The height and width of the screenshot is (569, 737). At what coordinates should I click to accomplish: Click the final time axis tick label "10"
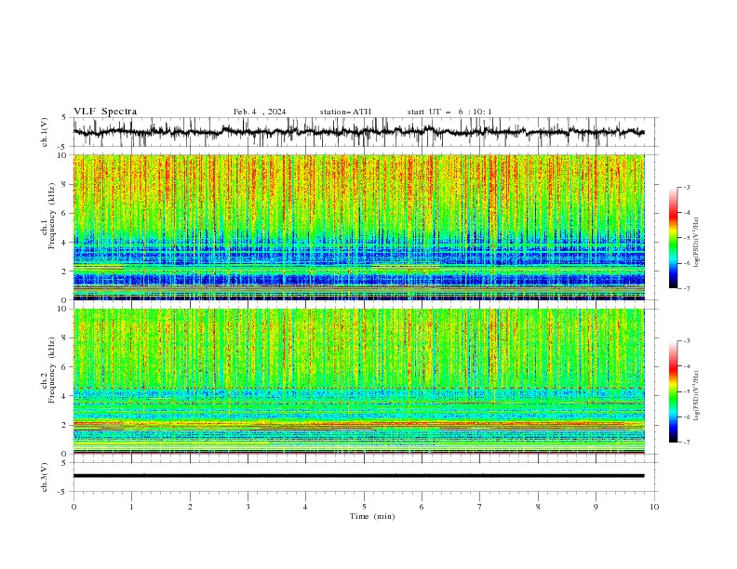[654, 507]
